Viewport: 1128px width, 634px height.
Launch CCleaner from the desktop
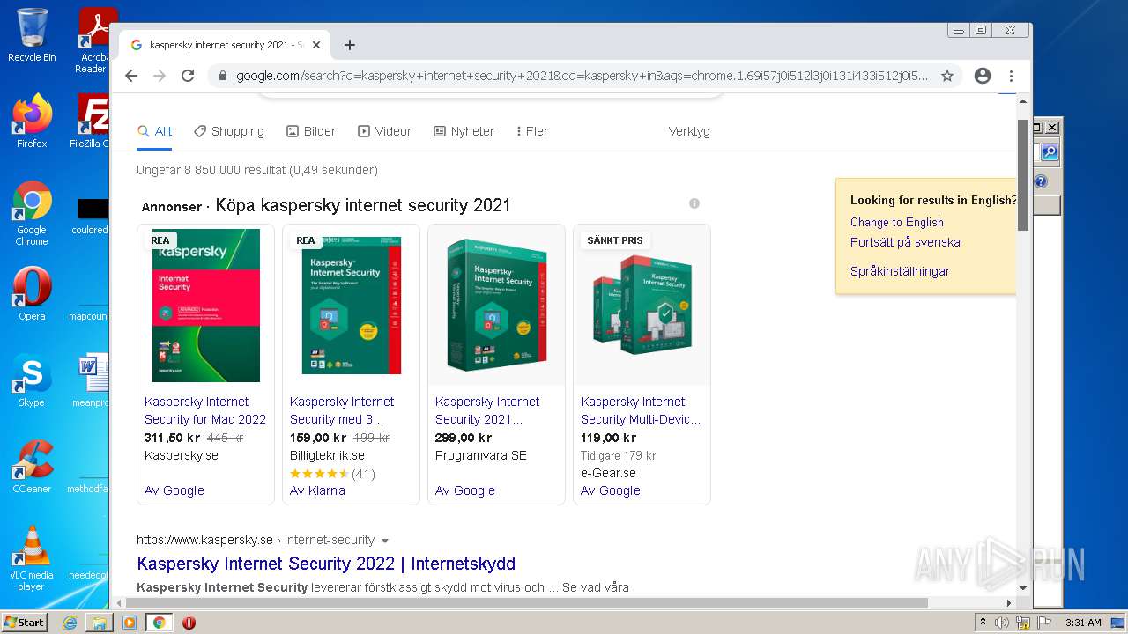[x=32, y=466]
